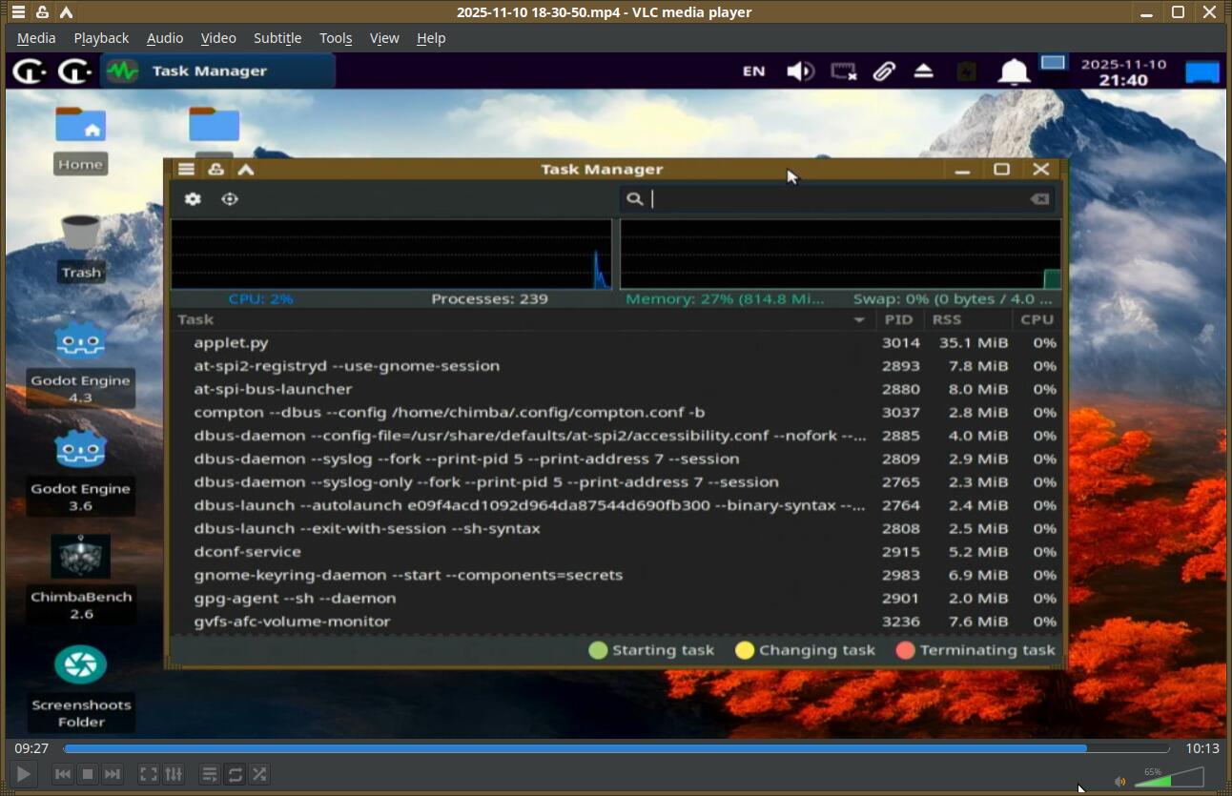The width and height of the screenshot is (1232, 796).
Task: Click the sort arrow in Task column header
Action: tap(859, 320)
